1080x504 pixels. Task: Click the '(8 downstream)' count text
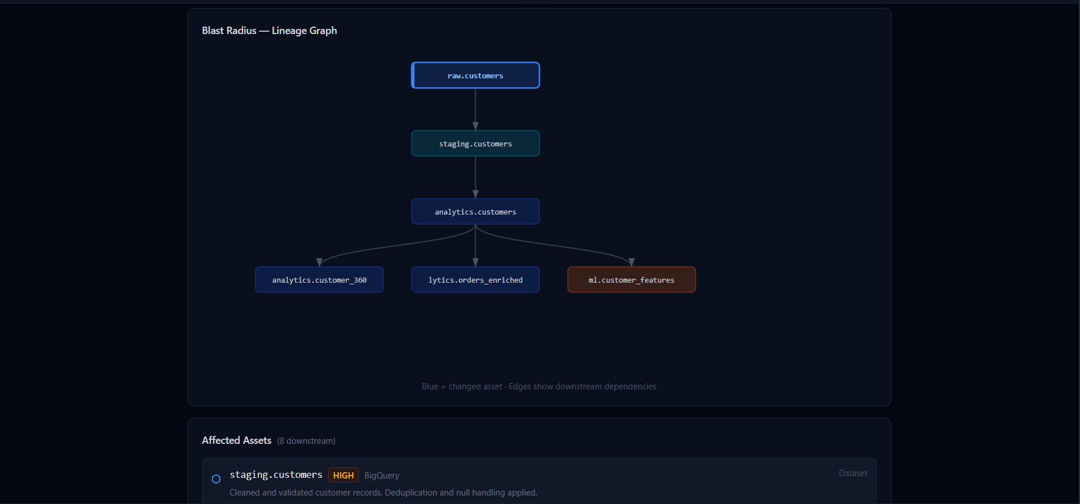[x=306, y=441]
